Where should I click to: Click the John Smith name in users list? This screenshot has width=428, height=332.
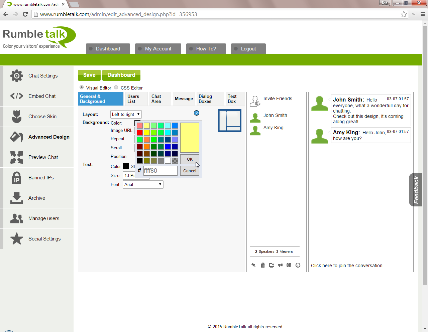(x=275, y=115)
